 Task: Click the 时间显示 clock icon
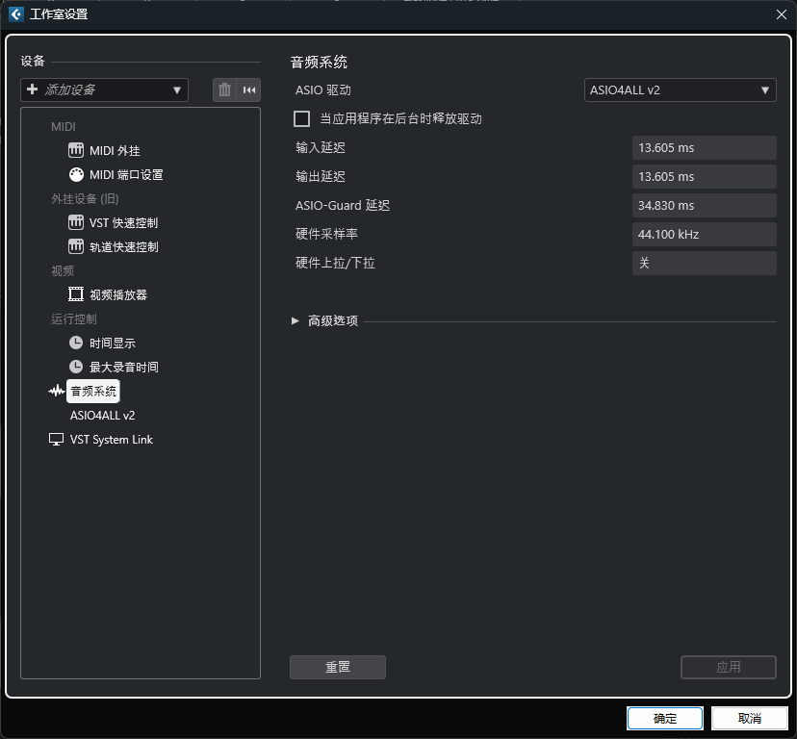(76, 343)
